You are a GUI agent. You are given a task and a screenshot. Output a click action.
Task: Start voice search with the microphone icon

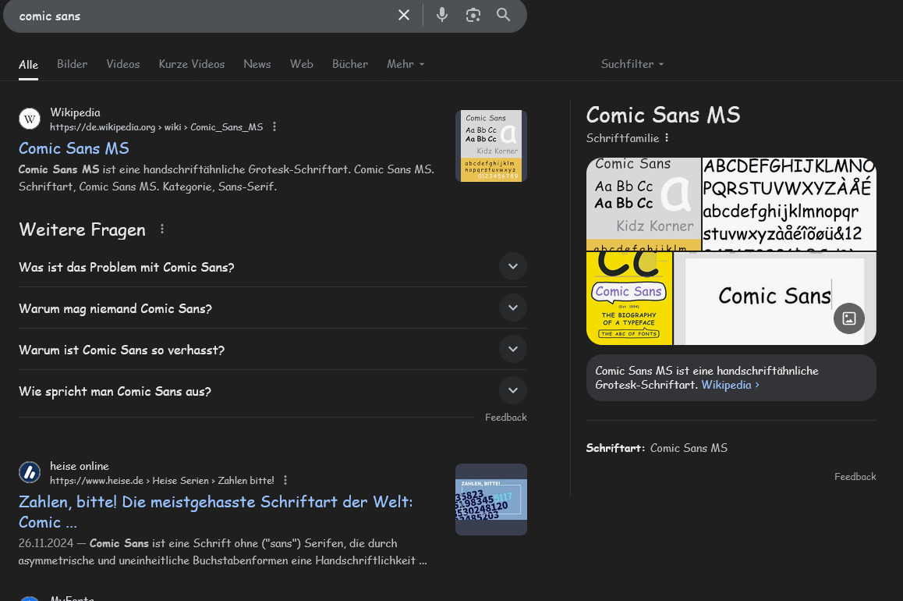pos(441,15)
